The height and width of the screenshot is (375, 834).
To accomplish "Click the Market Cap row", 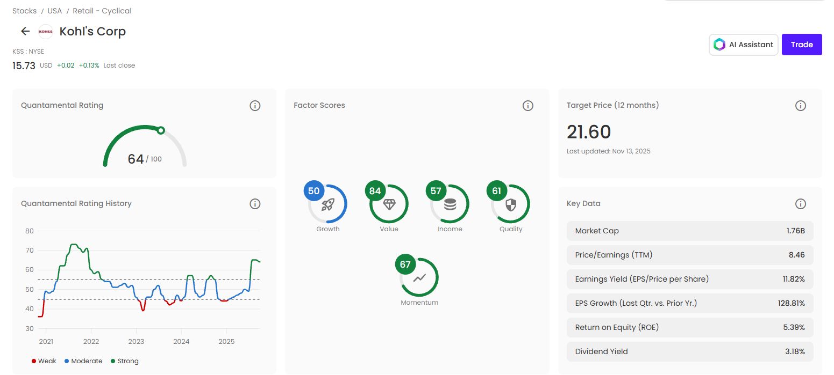I will [x=690, y=231].
